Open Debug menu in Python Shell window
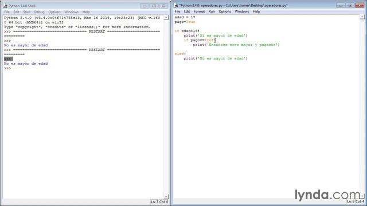This screenshot has height=206, width=367. pyautogui.click(x=40, y=12)
